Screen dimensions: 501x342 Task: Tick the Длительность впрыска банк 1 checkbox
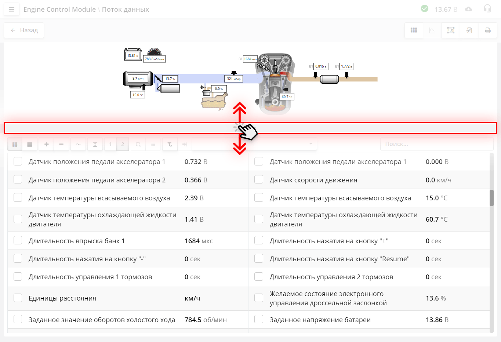(18, 241)
